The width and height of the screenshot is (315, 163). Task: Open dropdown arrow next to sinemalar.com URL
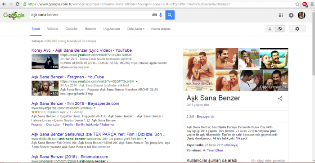(x=108, y=161)
